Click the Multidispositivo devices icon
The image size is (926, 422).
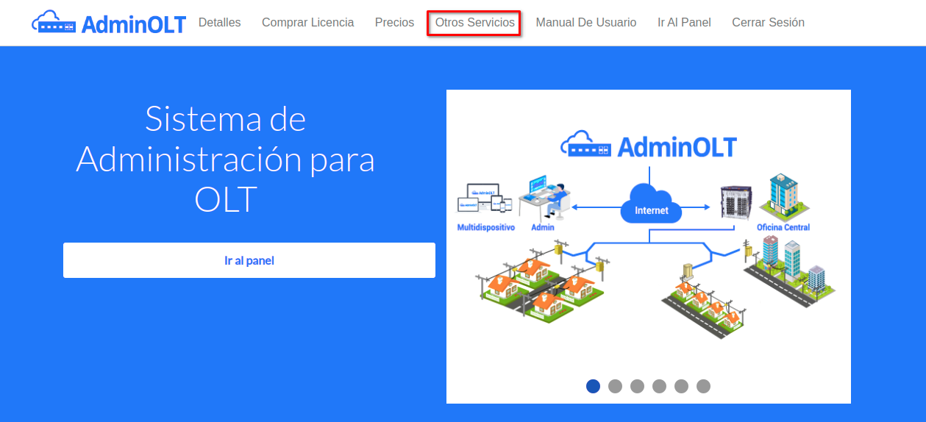click(482, 200)
